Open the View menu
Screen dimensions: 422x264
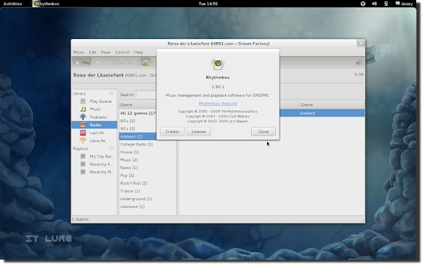click(x=105, y=52)
